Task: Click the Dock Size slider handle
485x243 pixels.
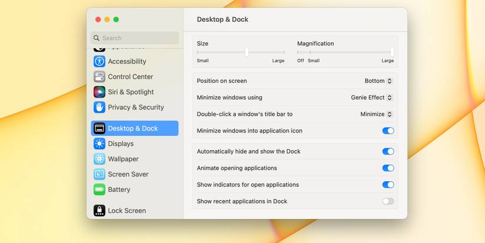Action: (x=246, y=52)
